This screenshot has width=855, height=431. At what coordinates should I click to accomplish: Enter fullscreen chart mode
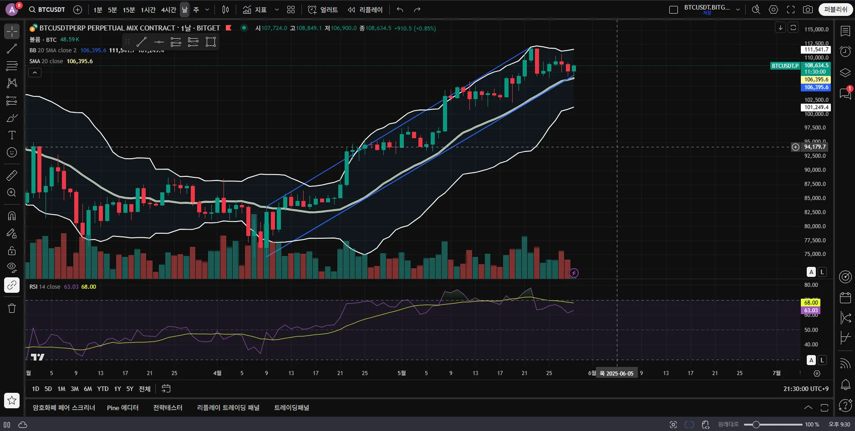tap(791, 10)
